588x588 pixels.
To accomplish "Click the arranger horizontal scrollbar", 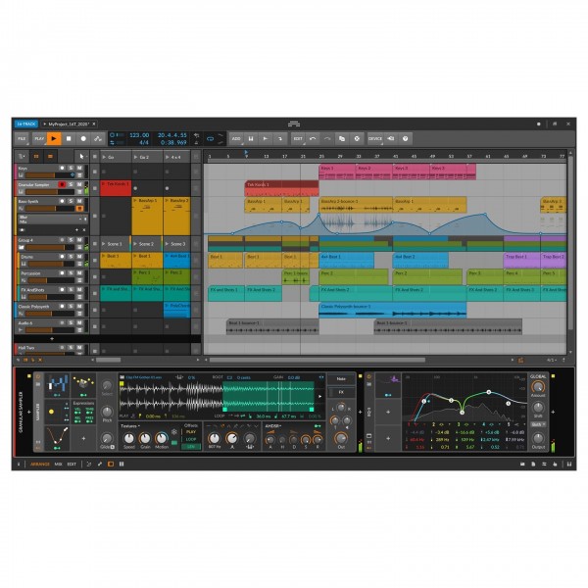I will [x=318, y=360].
